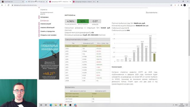Open the Chrome profile avatar
This screenshot has height=107, width=190.
click(x=185, y=5)
